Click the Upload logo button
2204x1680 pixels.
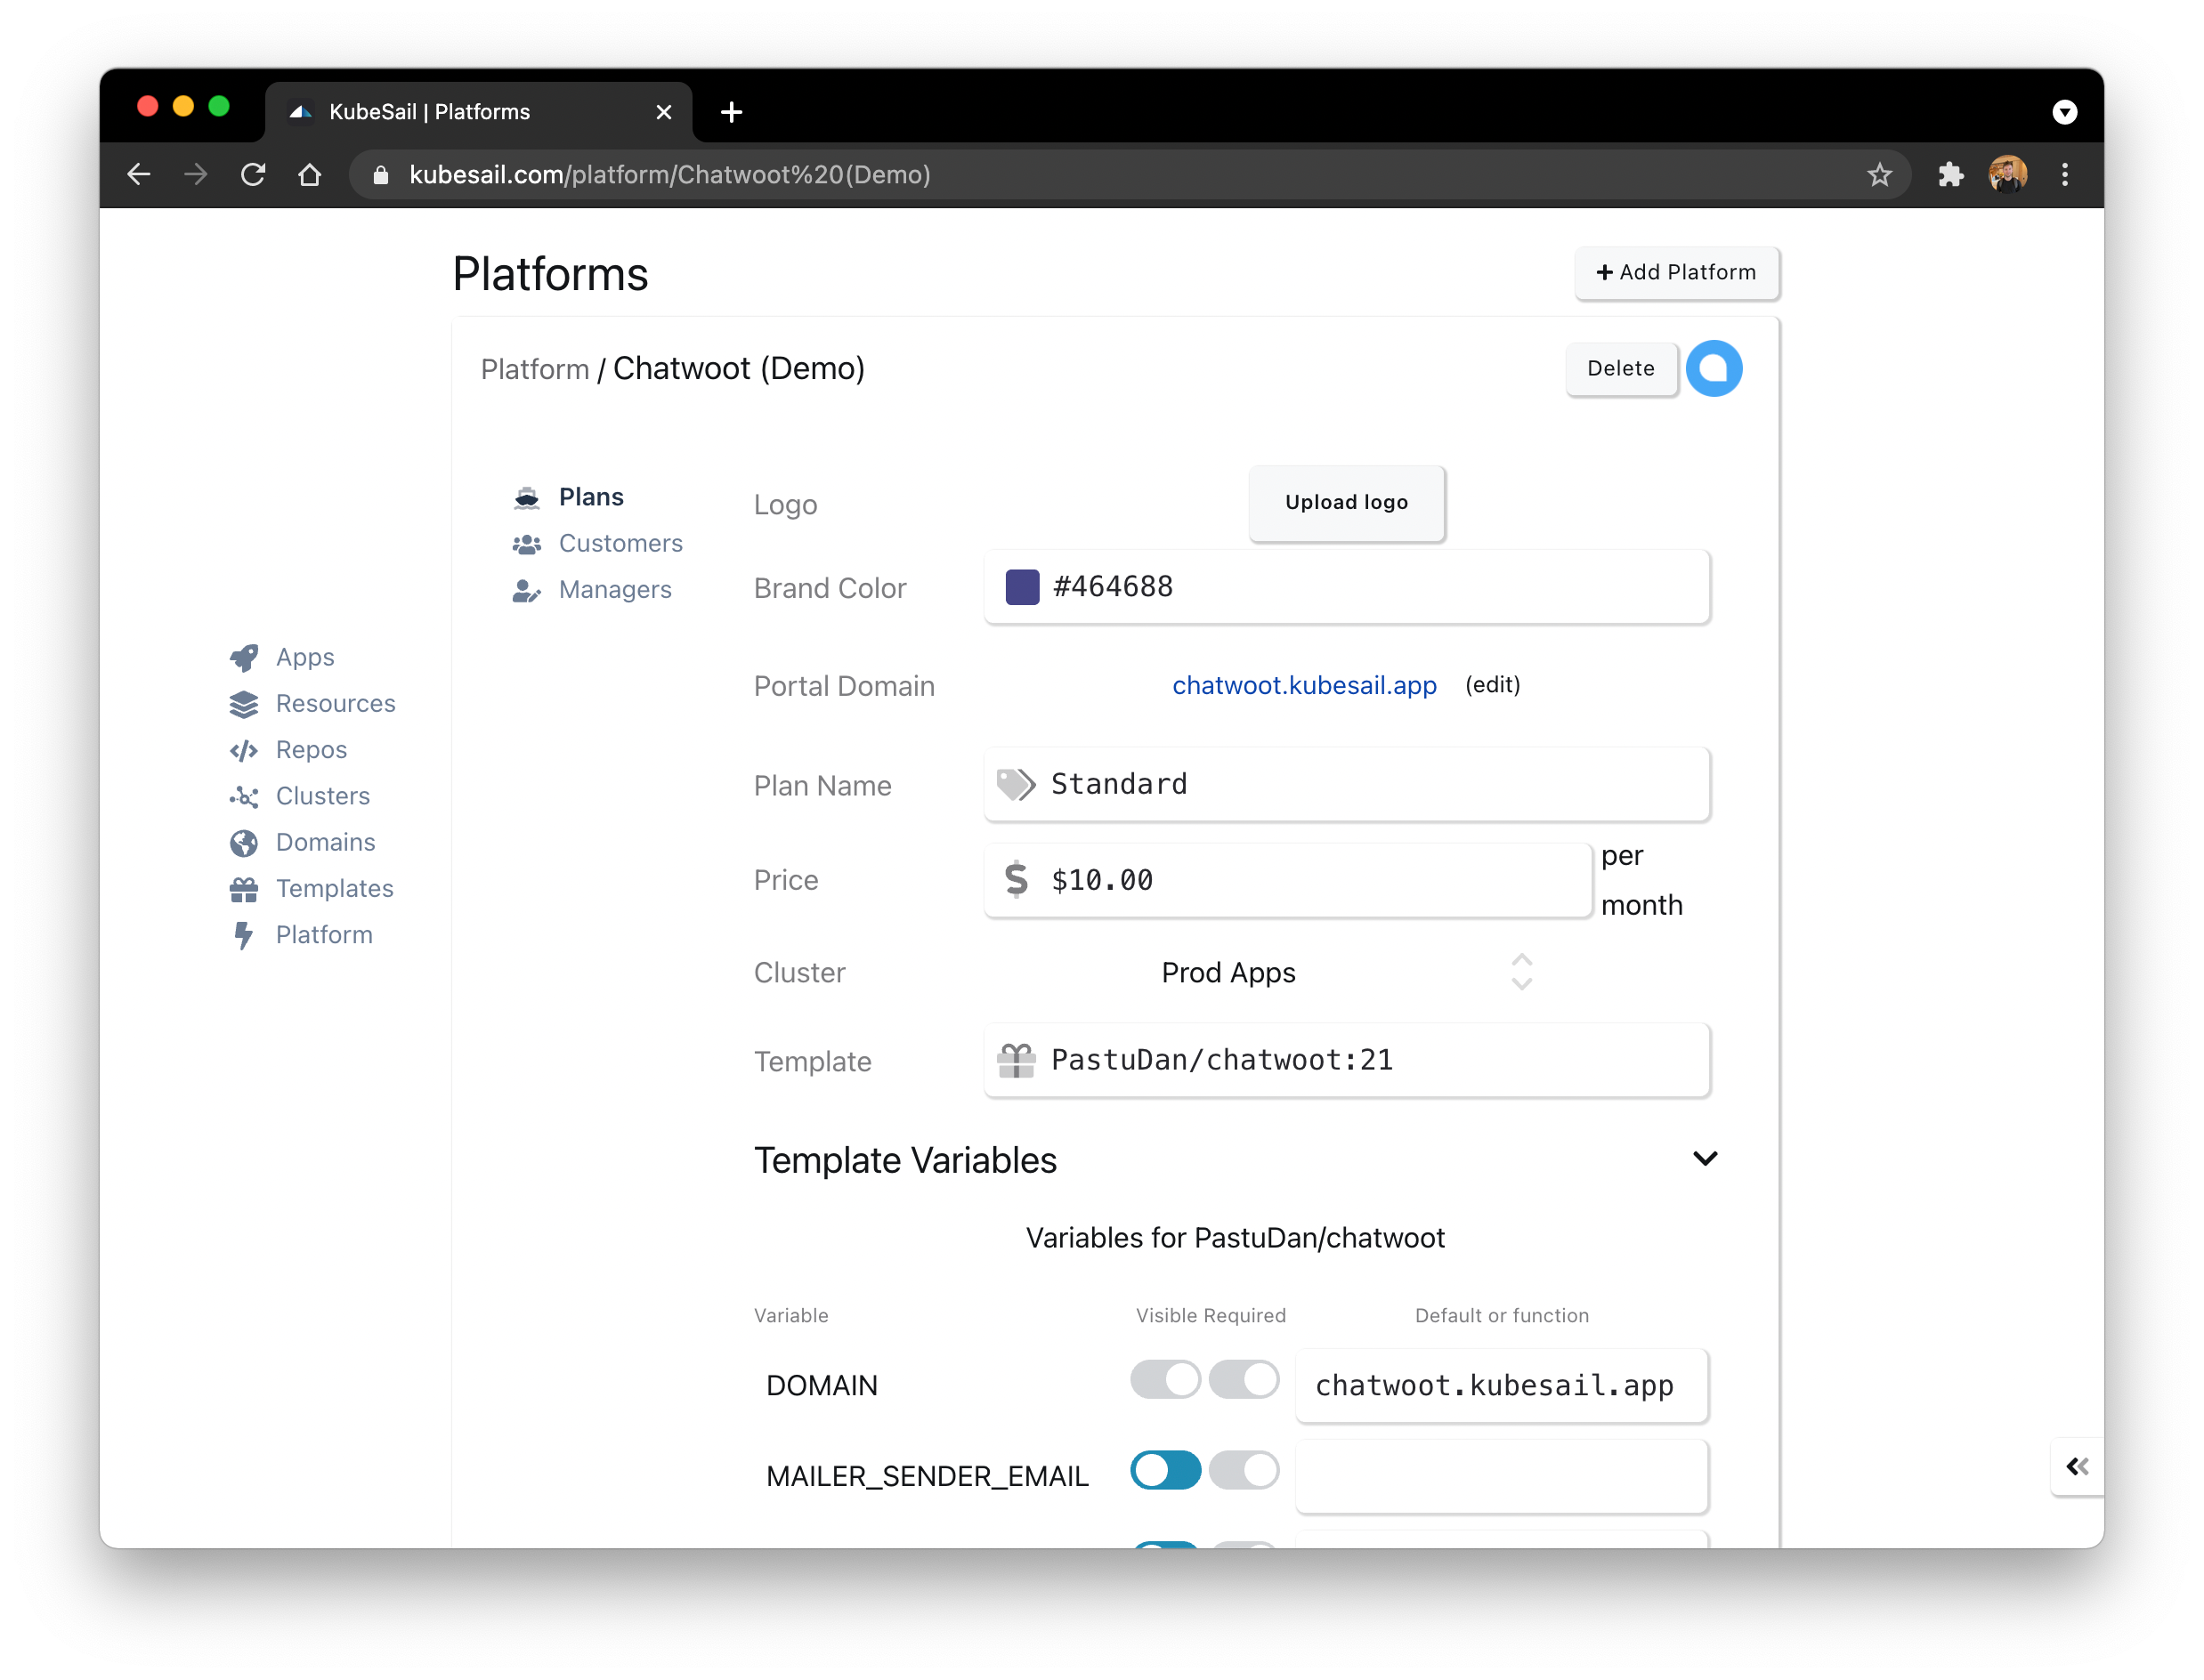[x=1346, y=502]
